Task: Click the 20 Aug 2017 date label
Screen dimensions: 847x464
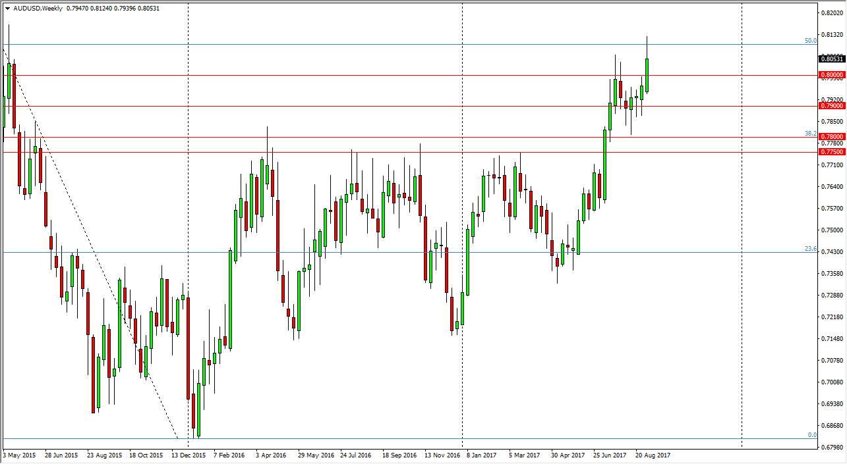Action: tap(653, 455)
